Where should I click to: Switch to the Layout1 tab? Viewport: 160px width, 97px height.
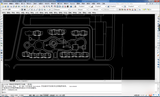pos(18,81)
